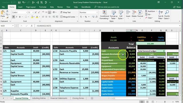This screenshot has height=103, width=183.
Task: Delete cells using the Delete icon
Action: click(x=134, y=13)
